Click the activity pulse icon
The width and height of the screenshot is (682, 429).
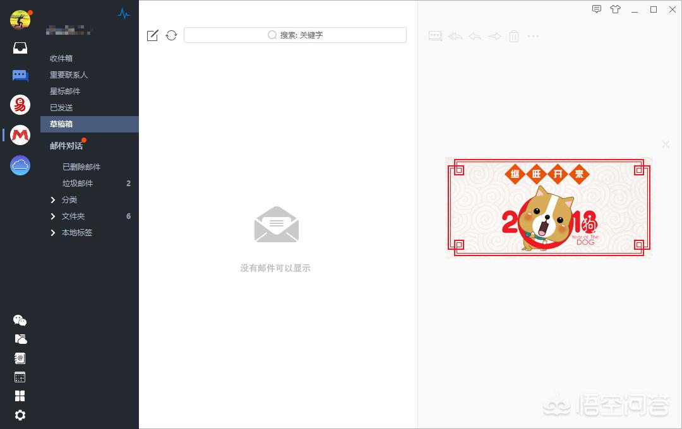pyautogui.click(x=124, y=14)
